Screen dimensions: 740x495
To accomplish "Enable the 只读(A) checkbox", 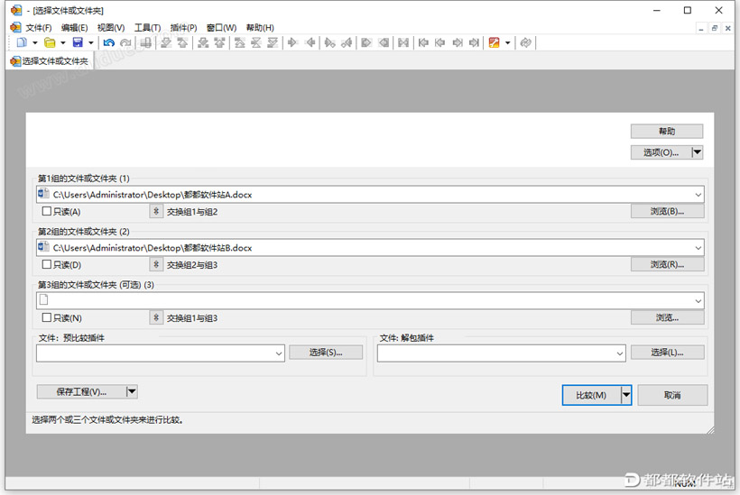I will click(47, 211).
